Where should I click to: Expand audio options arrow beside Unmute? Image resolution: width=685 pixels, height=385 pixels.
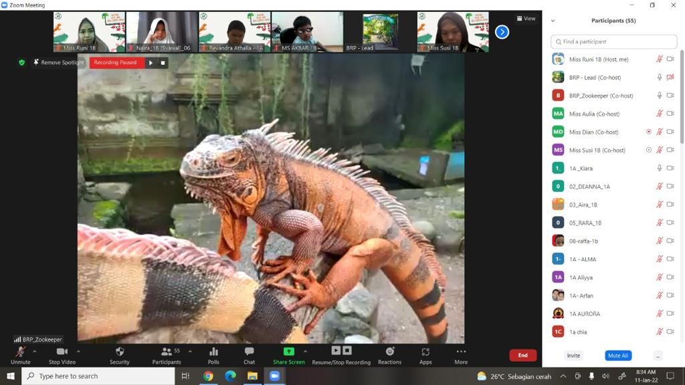35,351
